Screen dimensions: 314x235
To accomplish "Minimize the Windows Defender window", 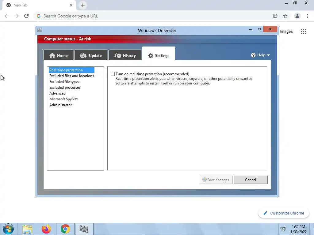I will pos(251,30).
